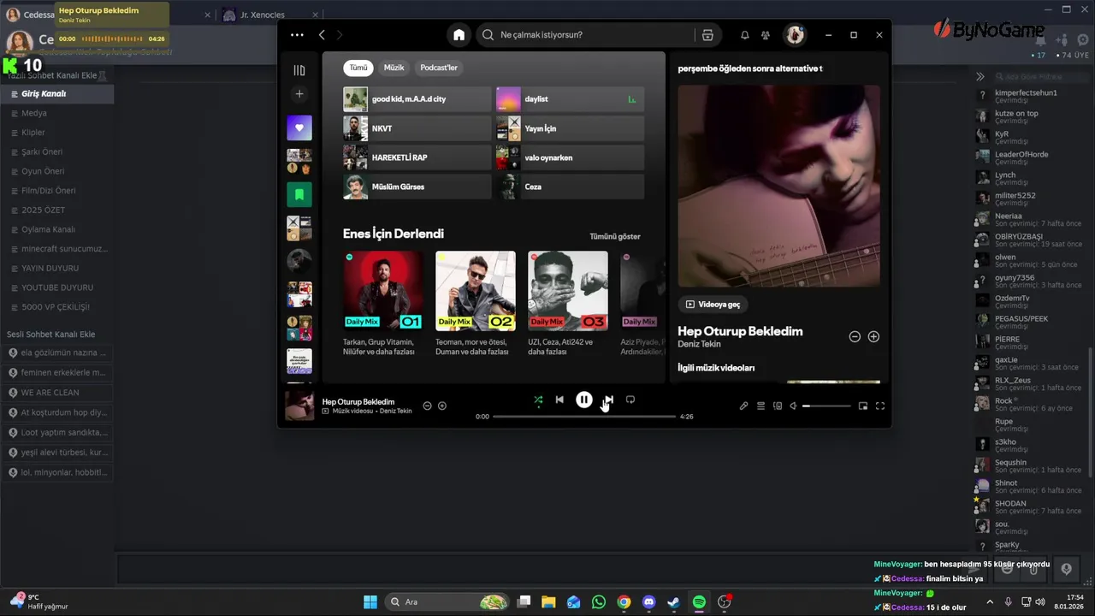Focus Spotify search field

[590, 35]
